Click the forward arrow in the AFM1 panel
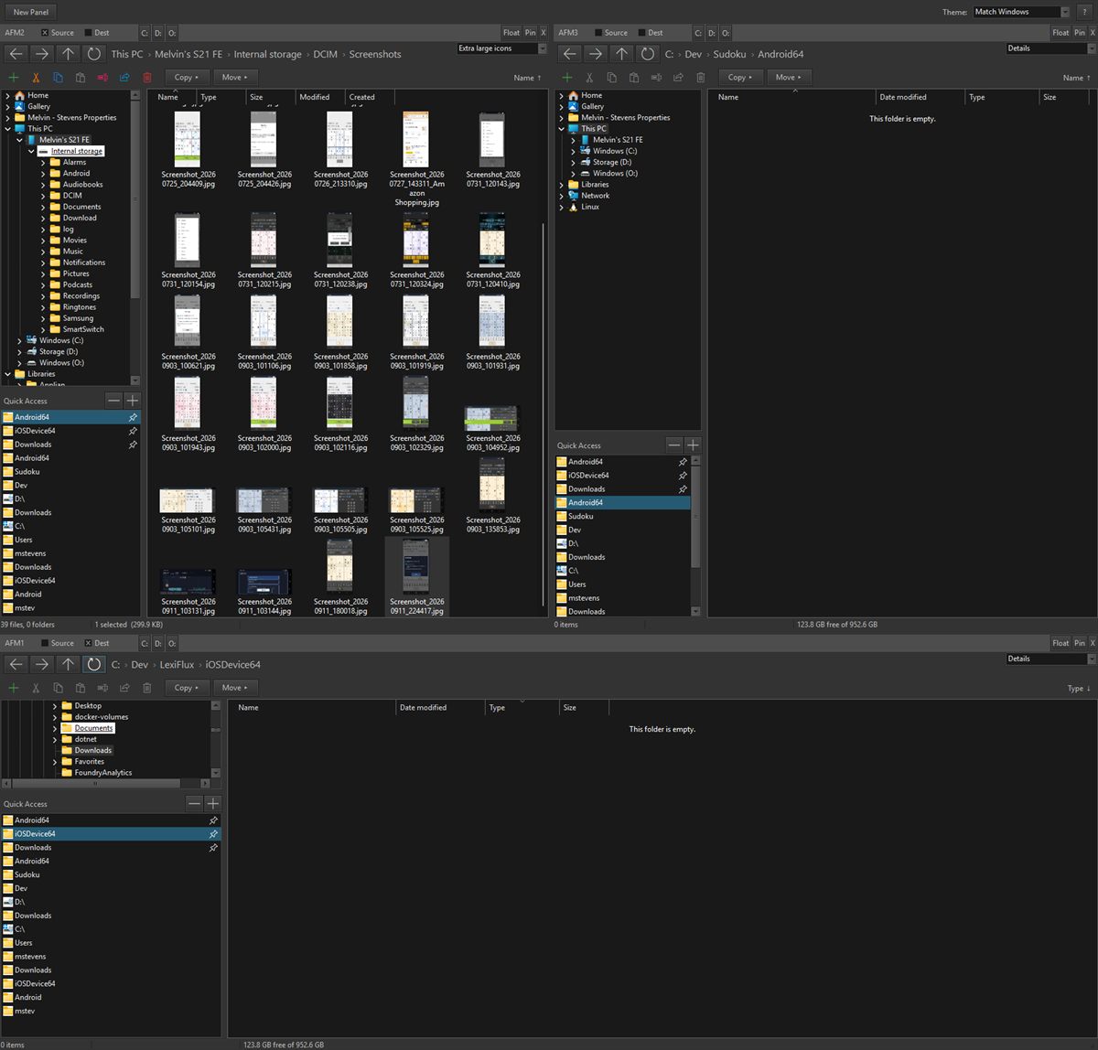The width and height of the screenshot is (1098, 1050). (42, 665)
